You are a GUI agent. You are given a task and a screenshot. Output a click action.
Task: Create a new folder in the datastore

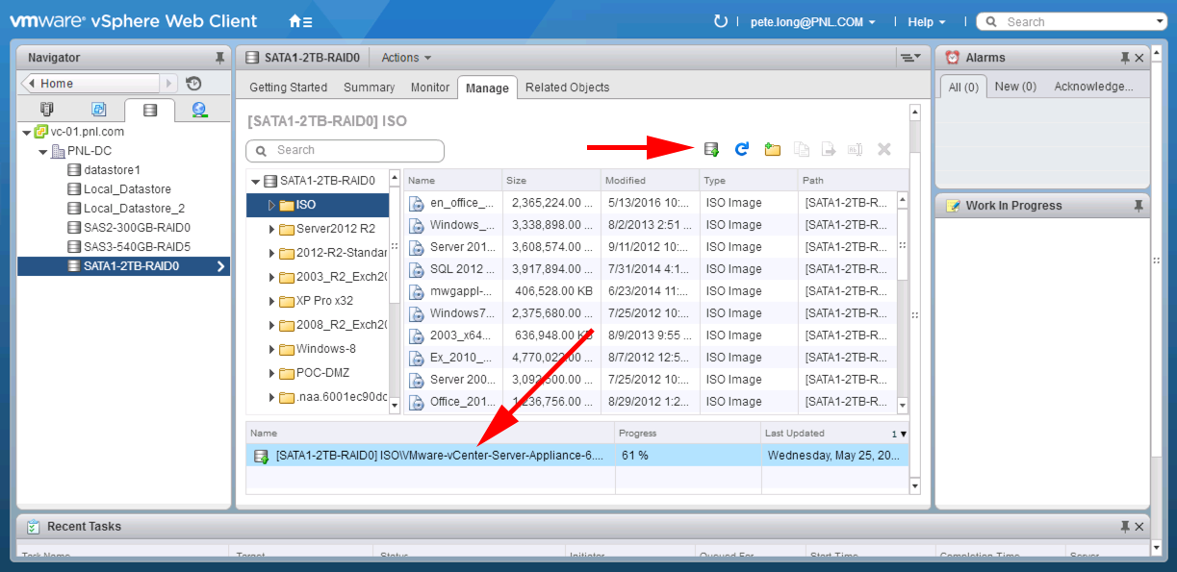coord(772,149)
